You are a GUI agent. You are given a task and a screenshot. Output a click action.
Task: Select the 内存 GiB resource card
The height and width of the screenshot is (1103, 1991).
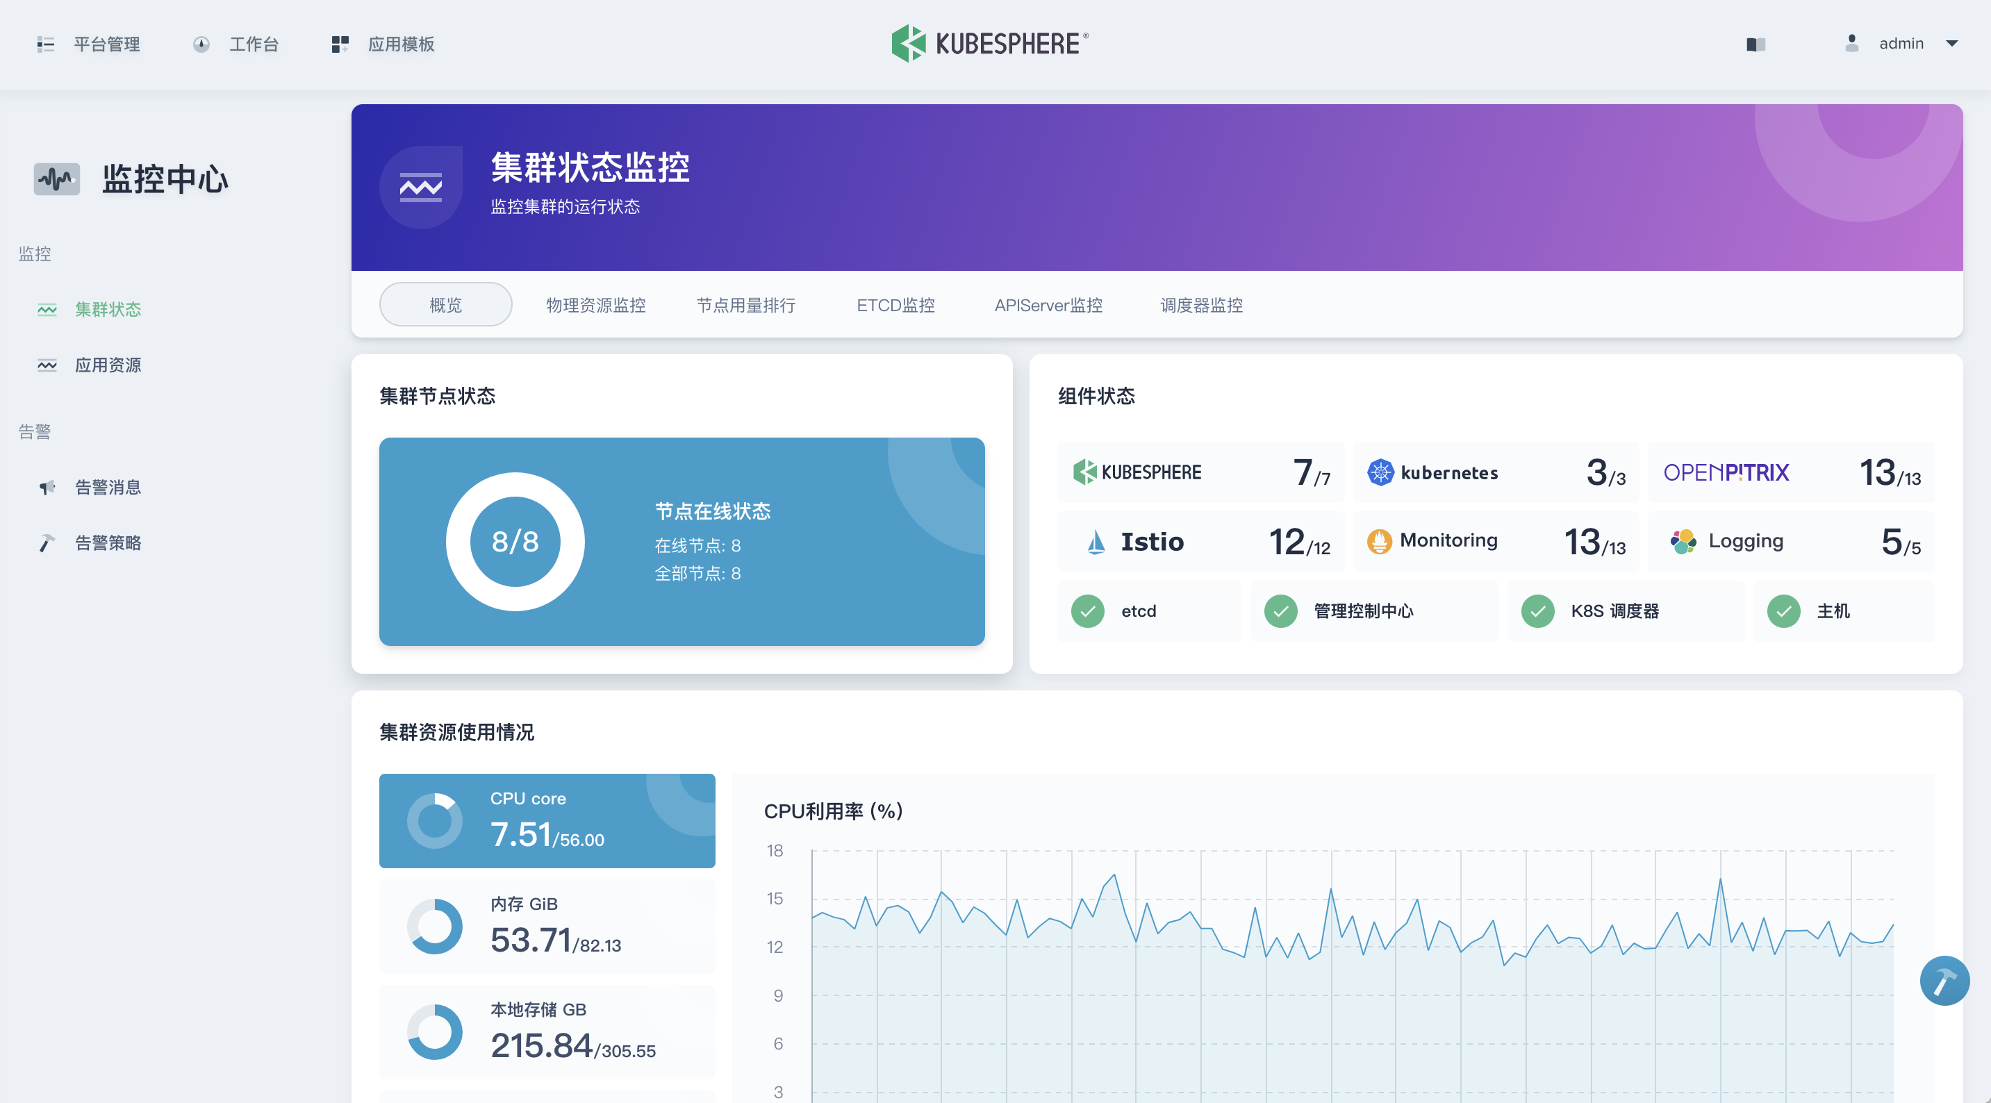point(547,926)
